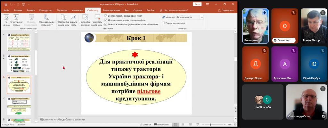Toggle Воспроизвести закадровый текст checkbox
The image size is (328, 128).
tap(106, 16)
